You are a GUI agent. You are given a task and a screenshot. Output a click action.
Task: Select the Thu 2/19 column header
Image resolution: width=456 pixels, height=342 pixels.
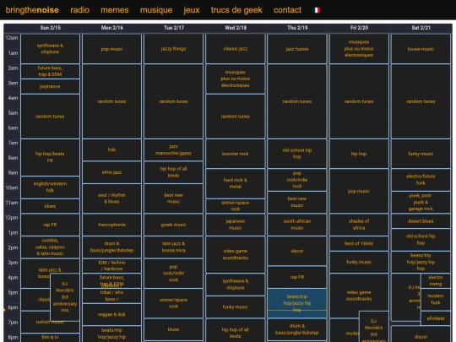(x=297, y=28)
